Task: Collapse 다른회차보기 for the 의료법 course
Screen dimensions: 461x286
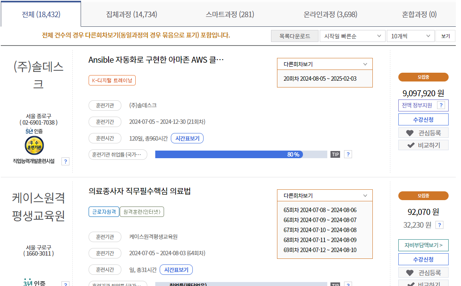Action: tap(324, 195)
